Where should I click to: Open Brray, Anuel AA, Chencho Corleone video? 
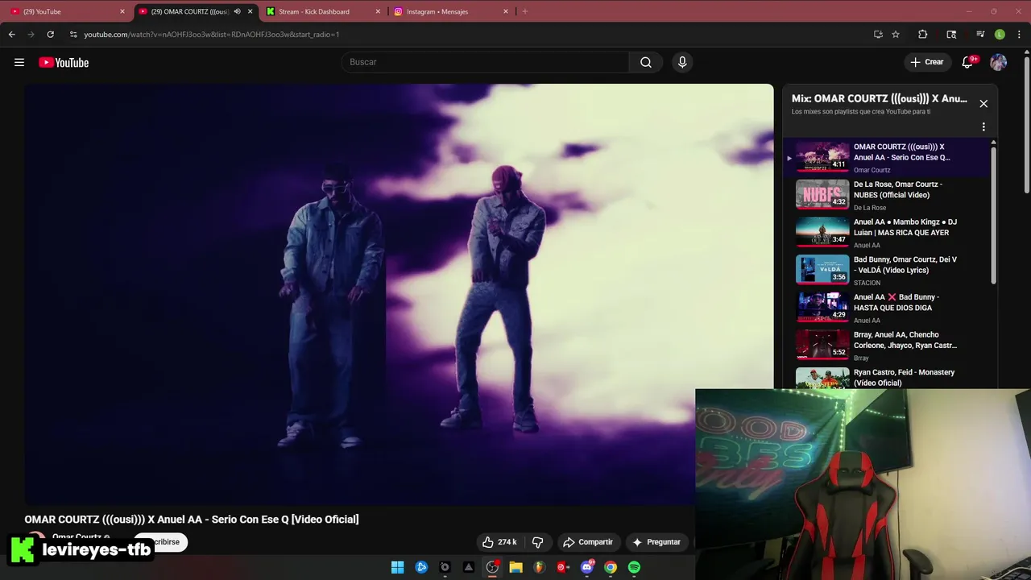(886, 345)
